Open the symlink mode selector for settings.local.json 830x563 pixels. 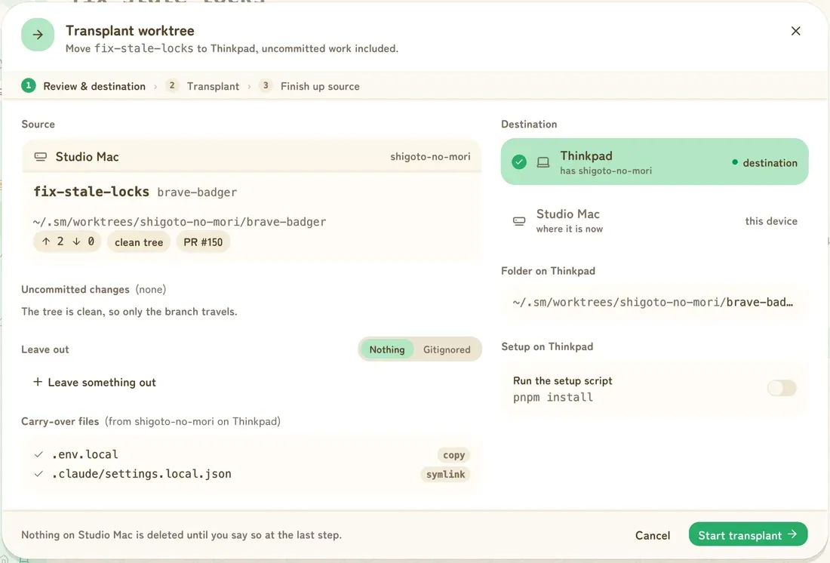click(446, 475)
